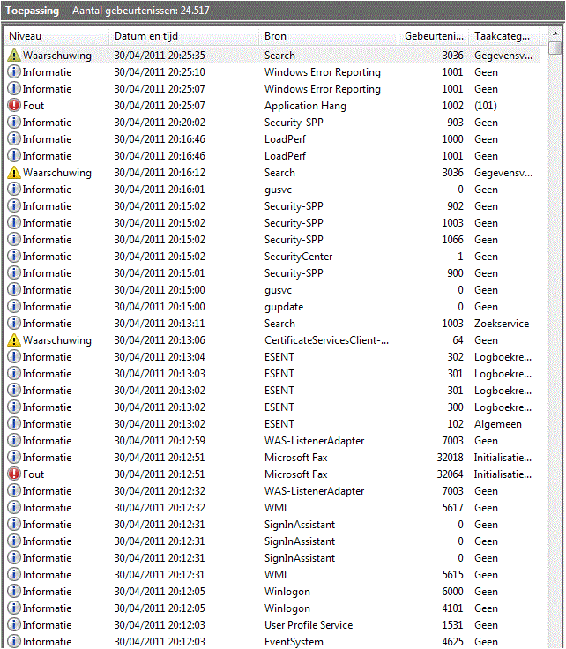The height and width of the screenshot is (649, 566).
Task: Click info icon of Winlogon event 6000
Action: (13, 591)
